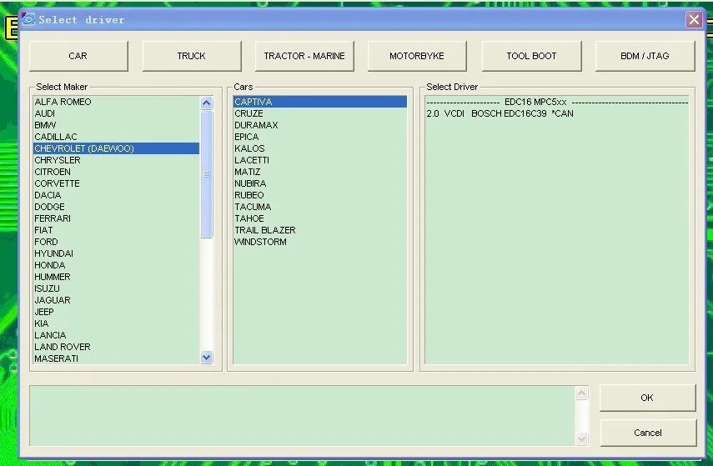This screenshot has height=466, width=713.
Task: Select HUMMER in the maker list
Action: click(x=116, y=277)
